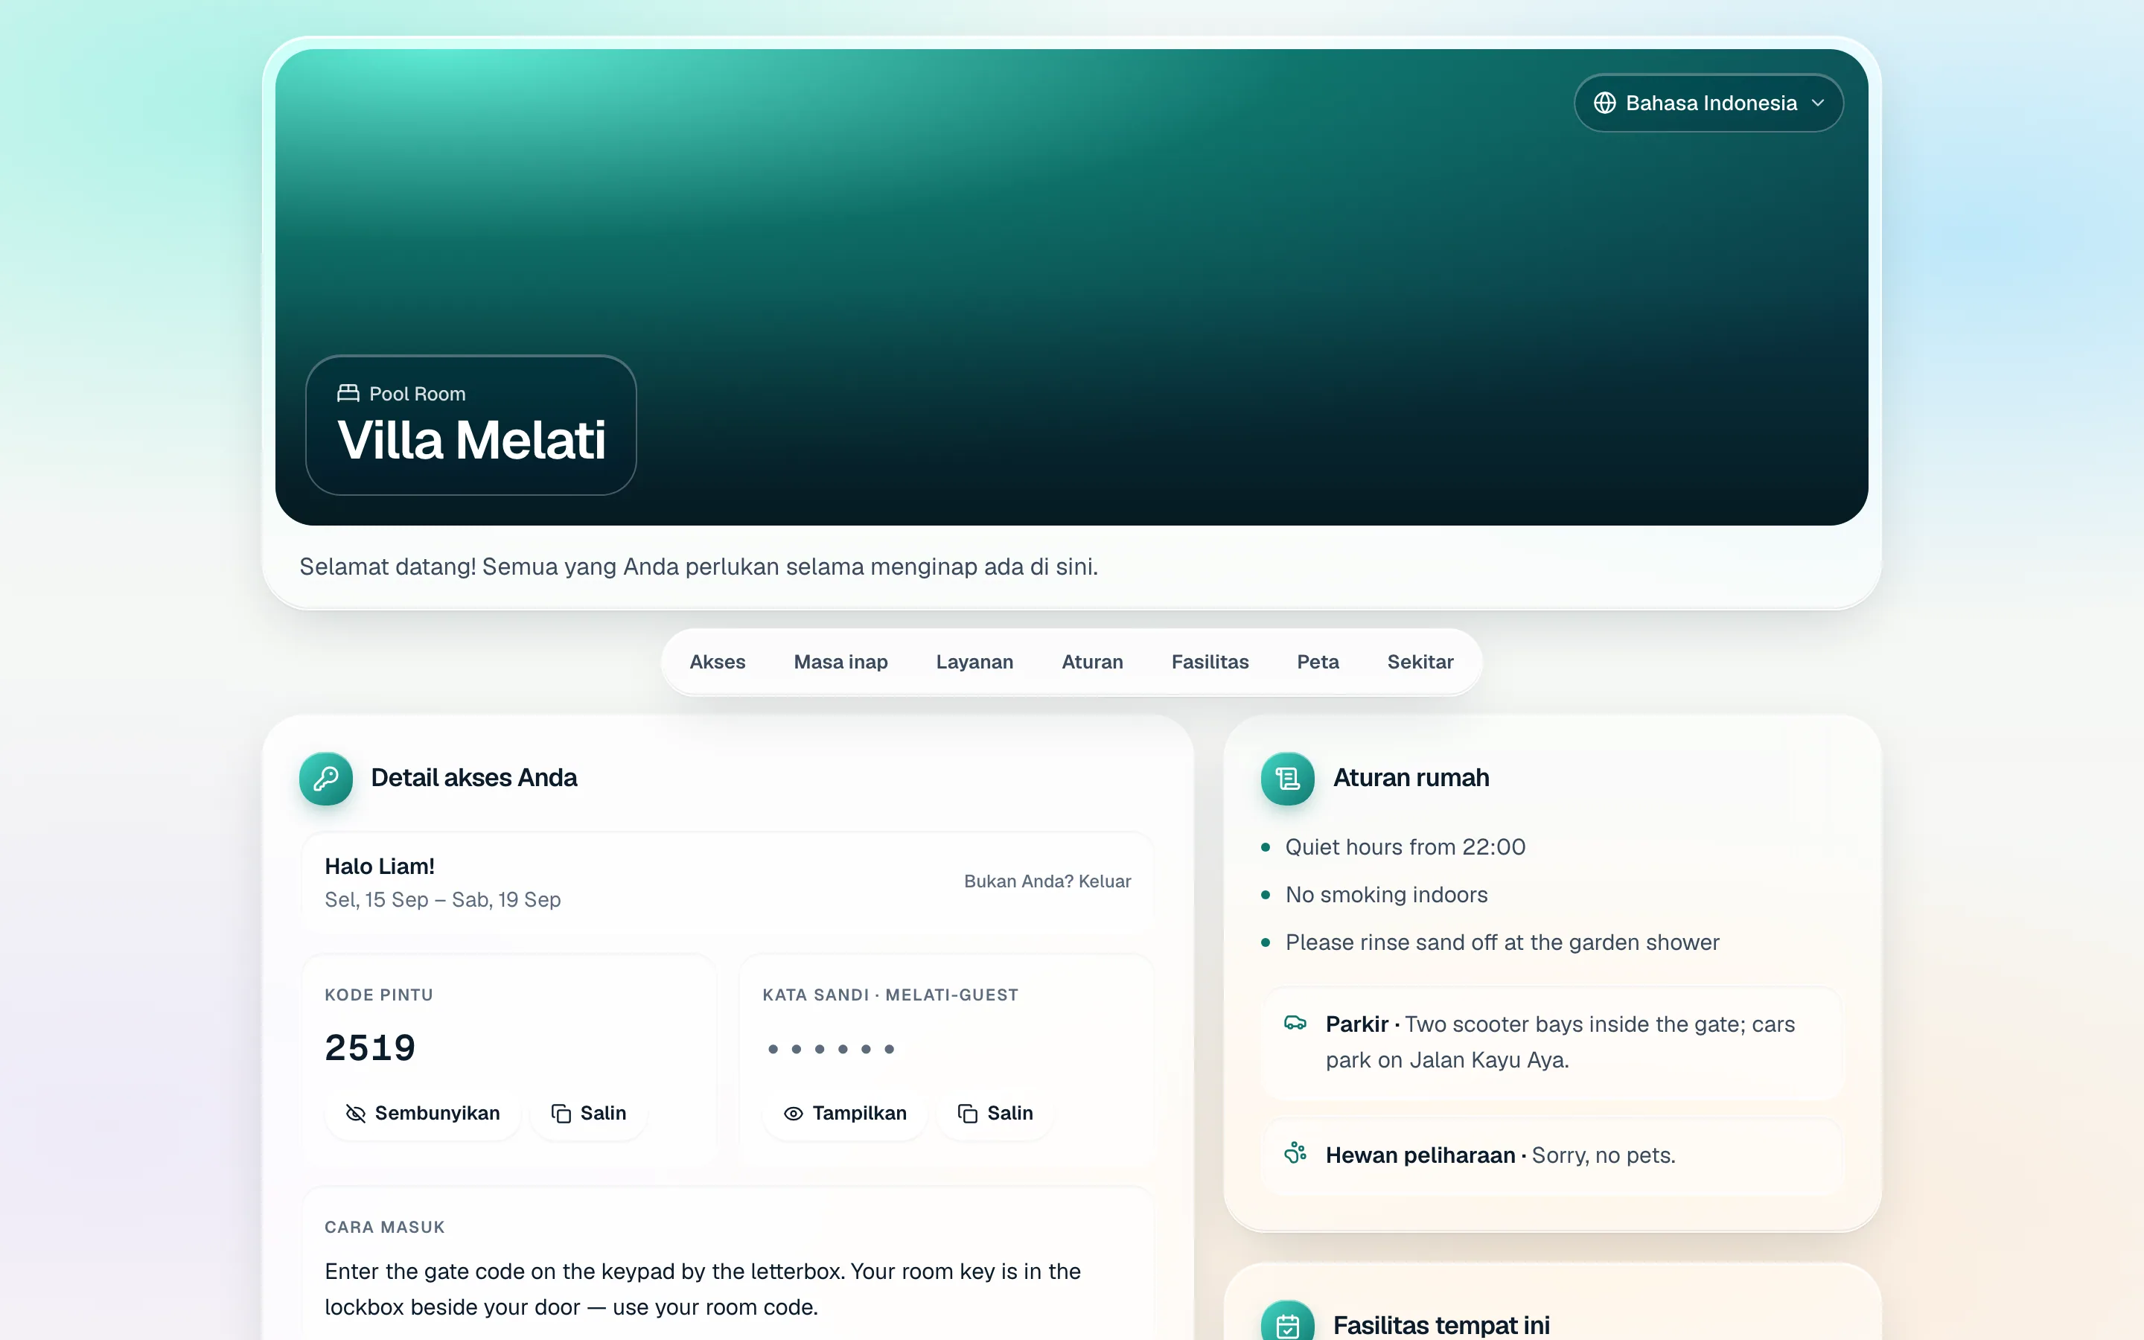Click the Parkir scooter bays description
Viewport: 2144px width, 1340px height.
pyautogui.click(x=1560, y=1042)
